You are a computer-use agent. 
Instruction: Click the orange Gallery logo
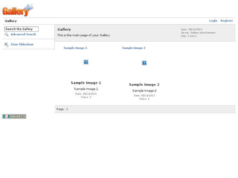pyautogui.click(x=18, y=10)
